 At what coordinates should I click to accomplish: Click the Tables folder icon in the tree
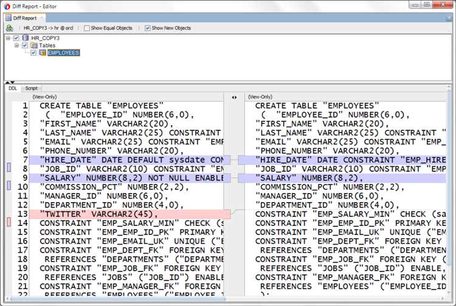[34, 46]
